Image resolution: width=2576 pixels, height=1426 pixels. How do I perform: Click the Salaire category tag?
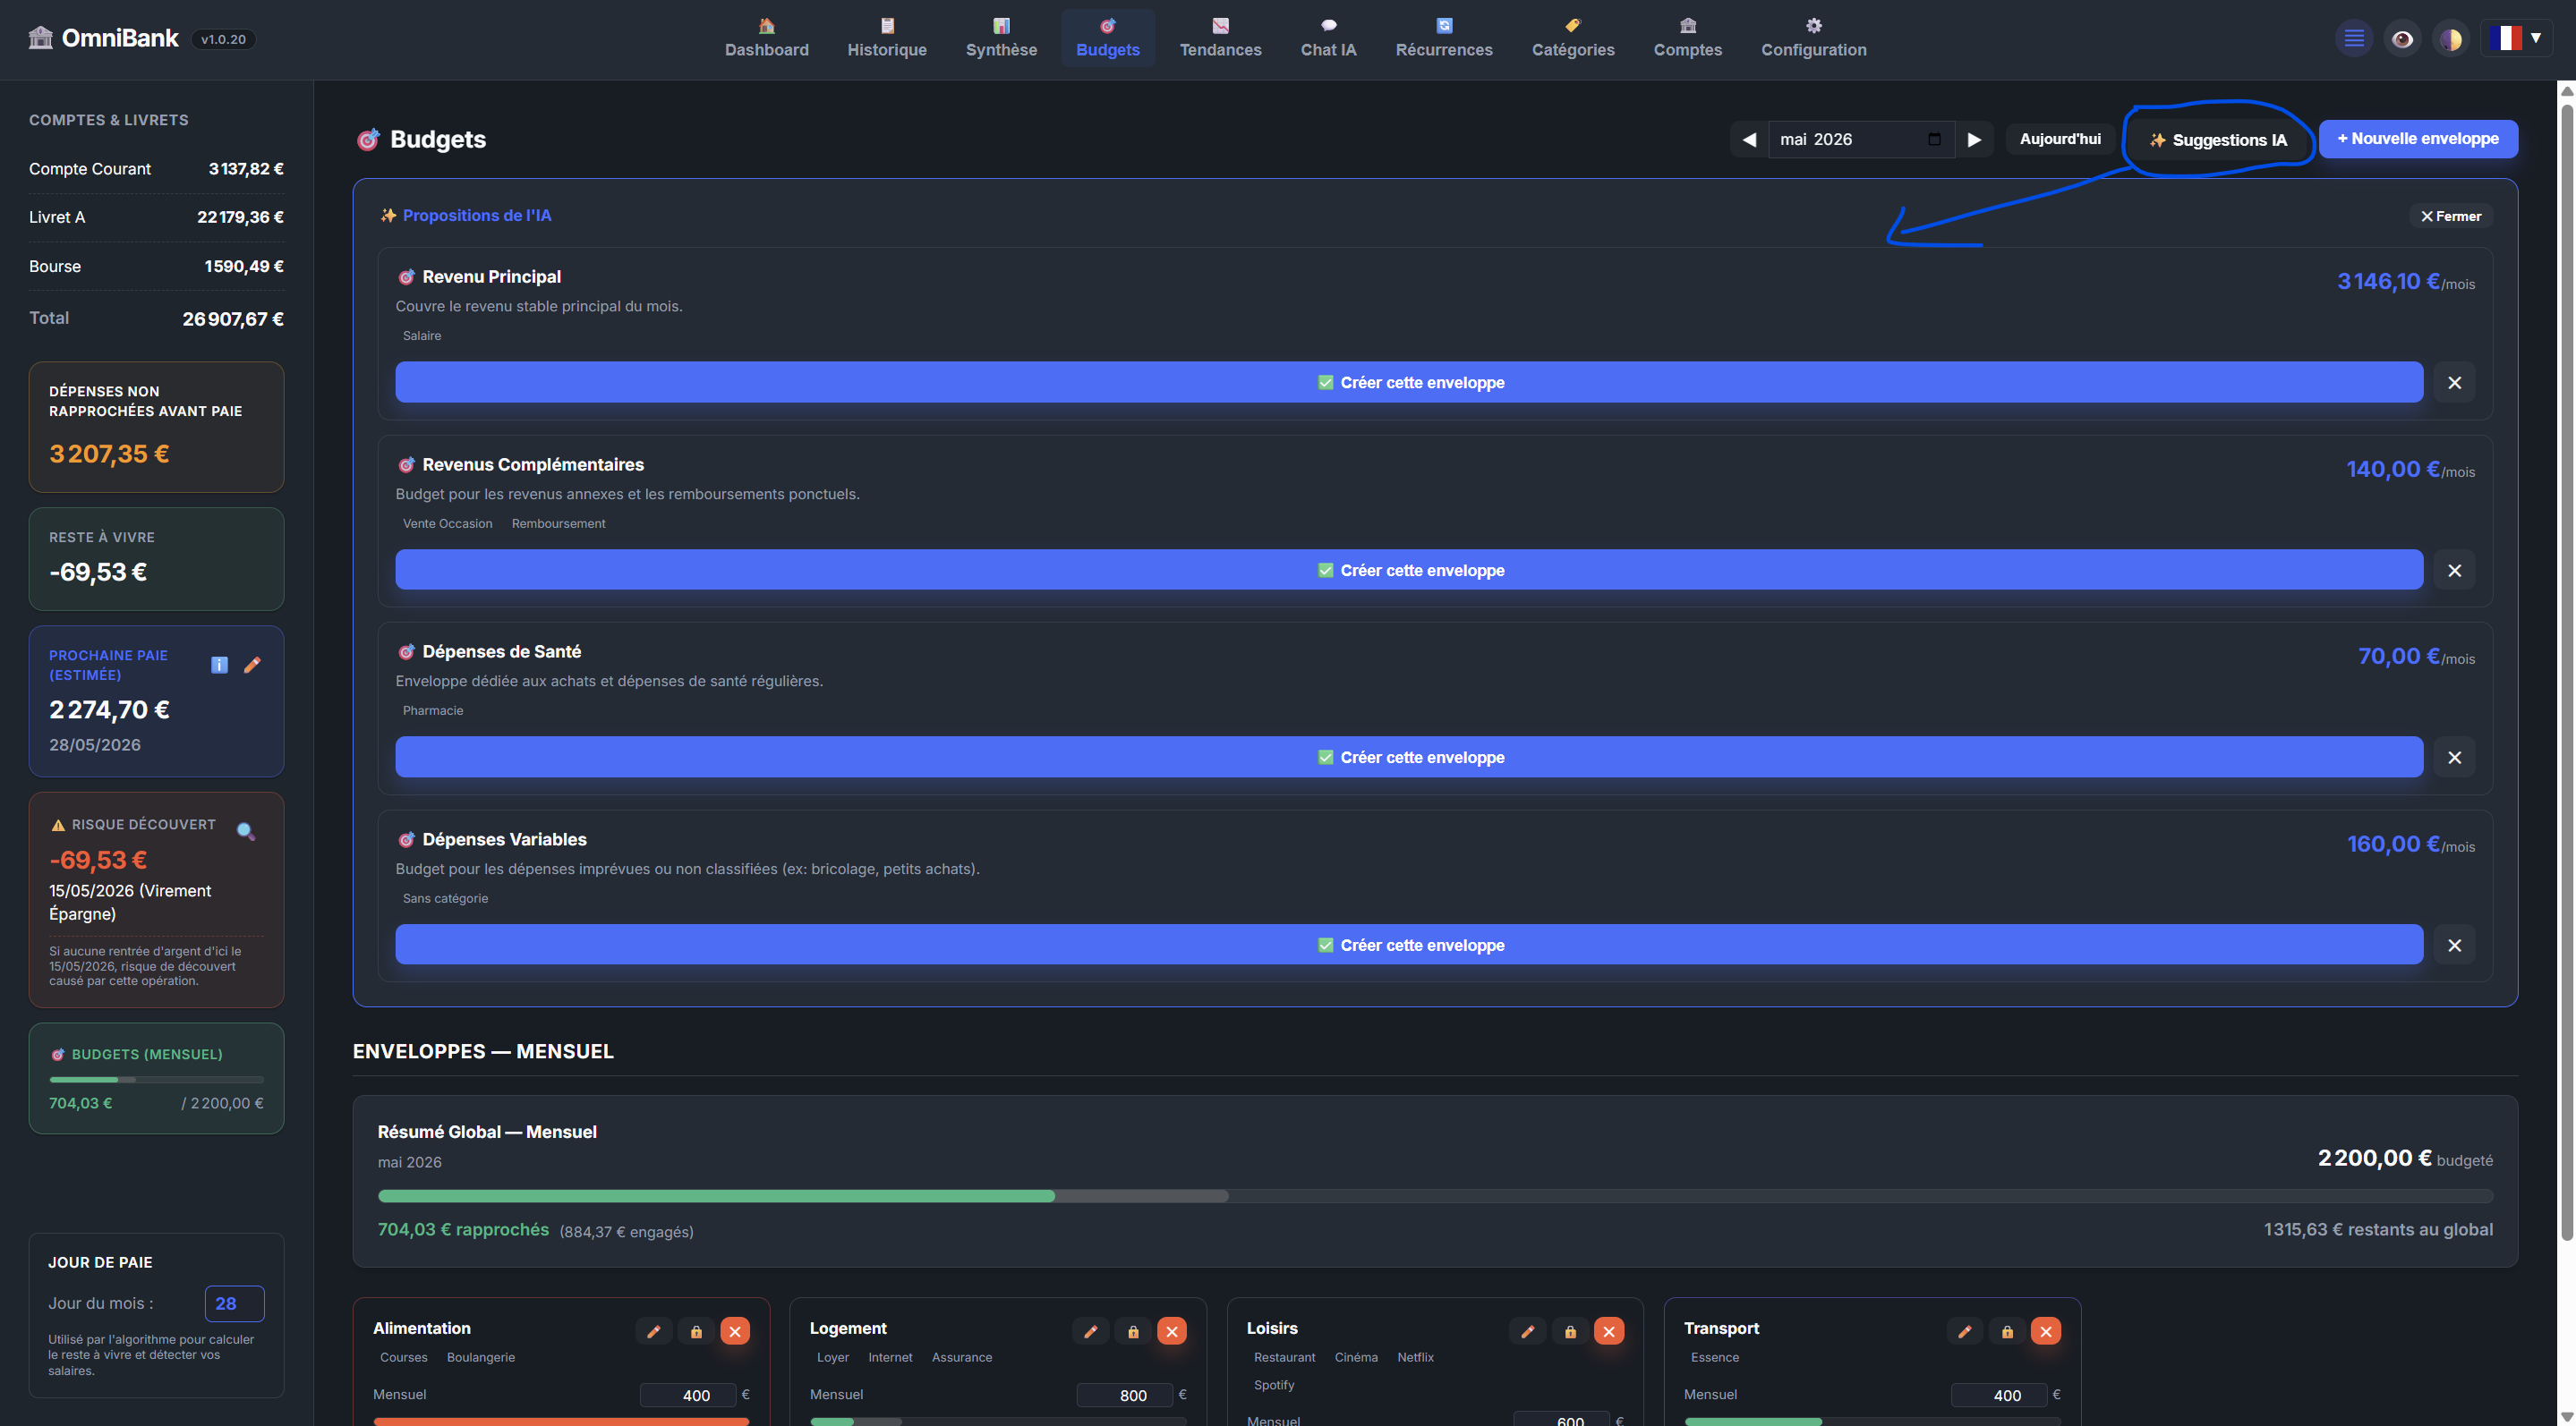422,335
